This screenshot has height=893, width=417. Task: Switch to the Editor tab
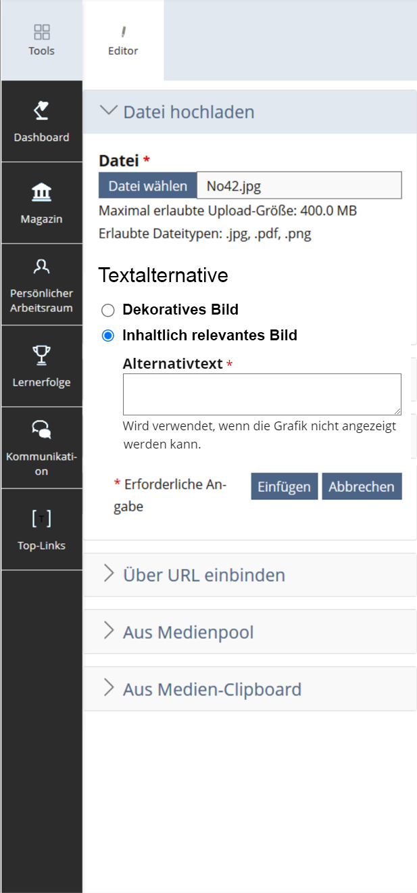pos(123,41)
